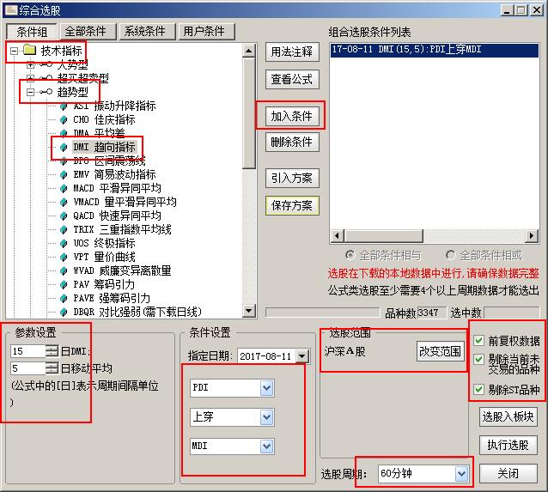548x492 pixels.
Task: Open the PDI condition dropdown
Action: tap(266, 388)
